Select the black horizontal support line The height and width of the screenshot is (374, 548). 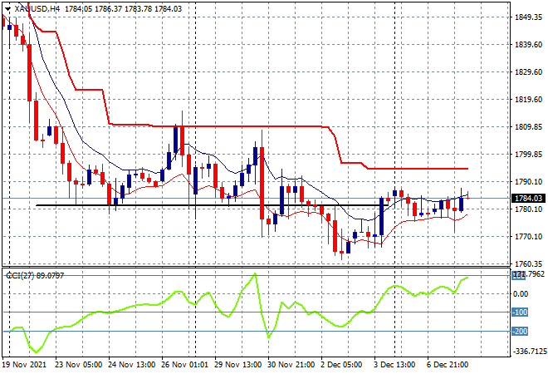(210, 205)
